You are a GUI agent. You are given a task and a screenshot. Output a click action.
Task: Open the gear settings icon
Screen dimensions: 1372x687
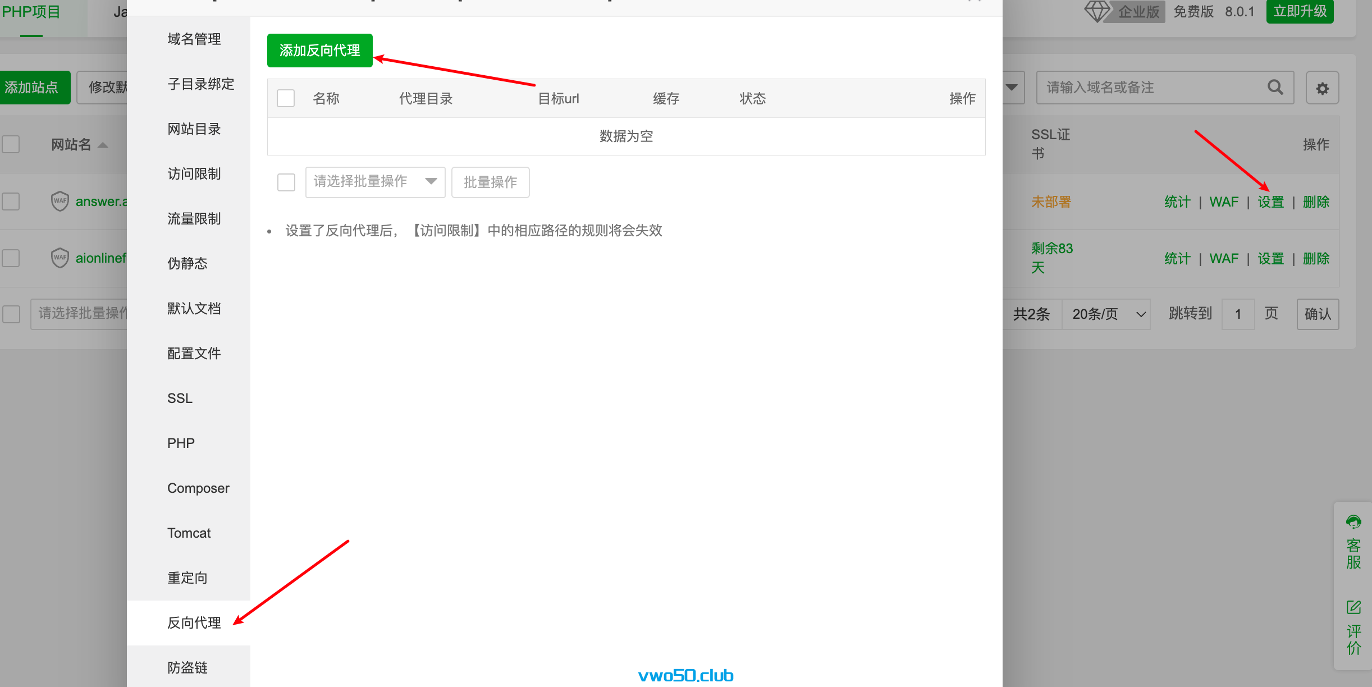(x=1322, y=88)
